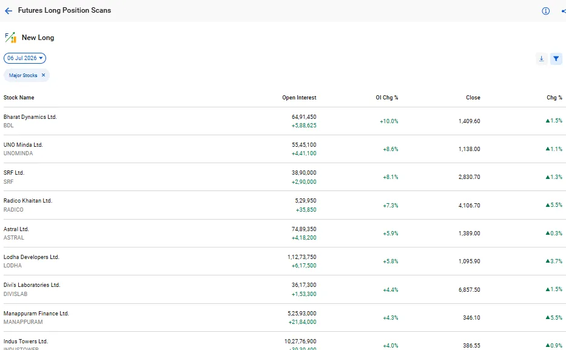Click OI Chg +4.3% for Manappuram
This screenshot has width=566, height=350.
(x=391, y=318)
